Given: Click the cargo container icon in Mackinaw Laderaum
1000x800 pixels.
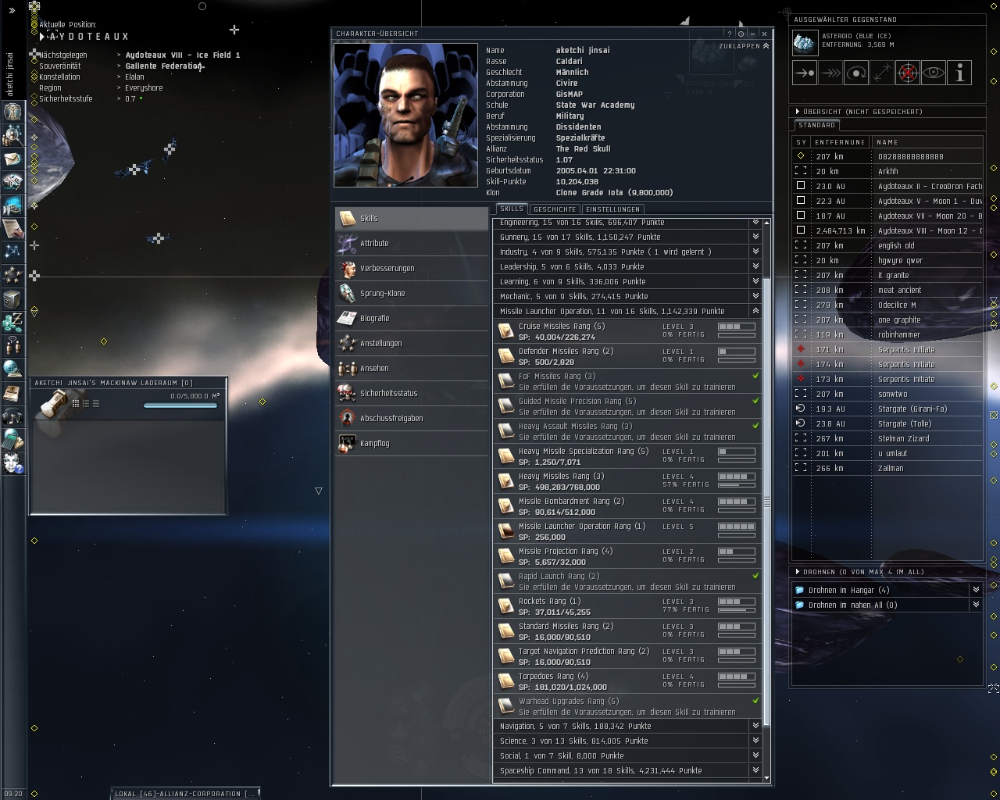Looking at the screenshot, I should click(x=54, y=403).
